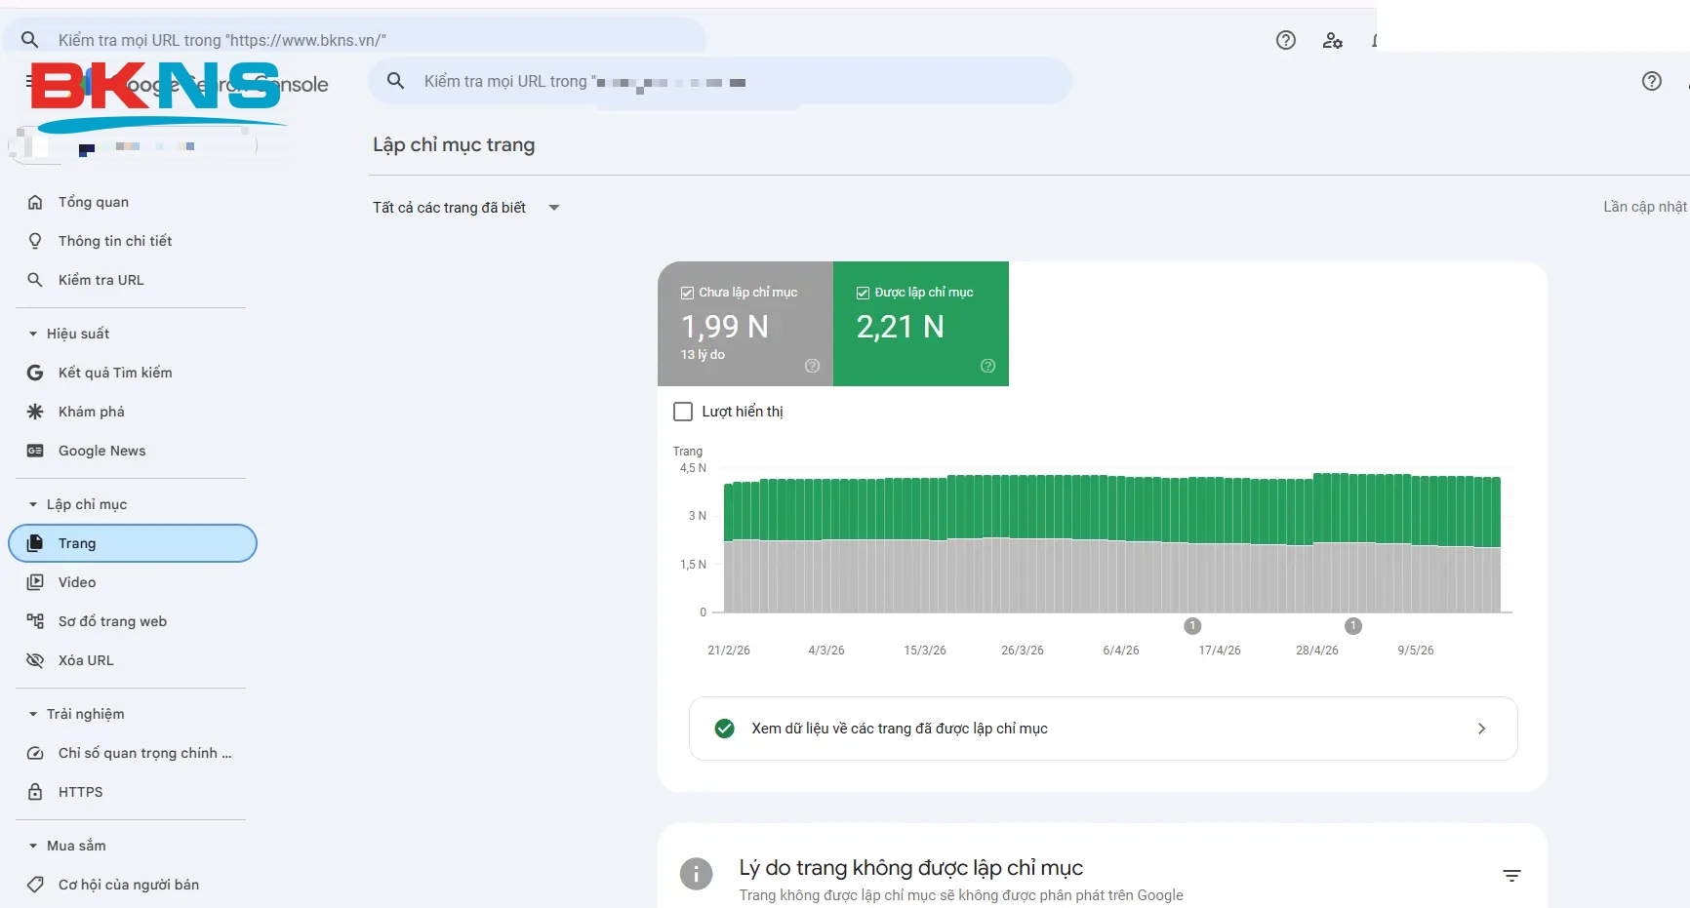Open the chevron arrow on indexed pages data row

[1481, 729]
